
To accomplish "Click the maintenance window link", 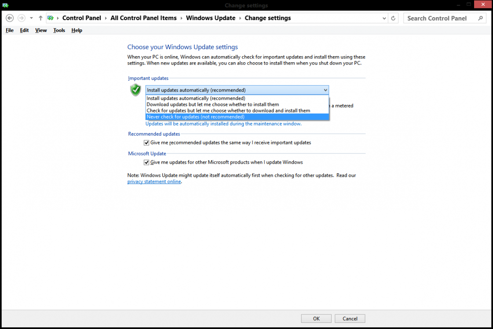I will pyautogui.click(x=223, y=124).
